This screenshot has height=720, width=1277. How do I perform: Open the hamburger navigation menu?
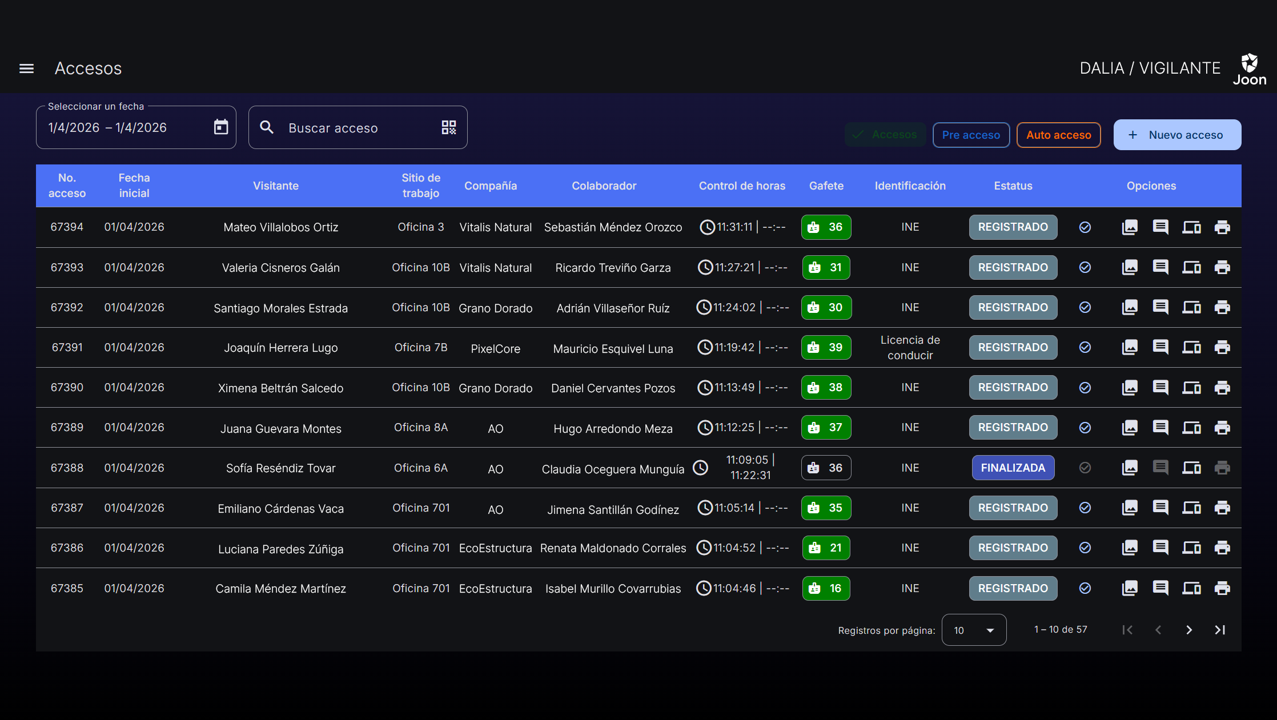point(26,69)
